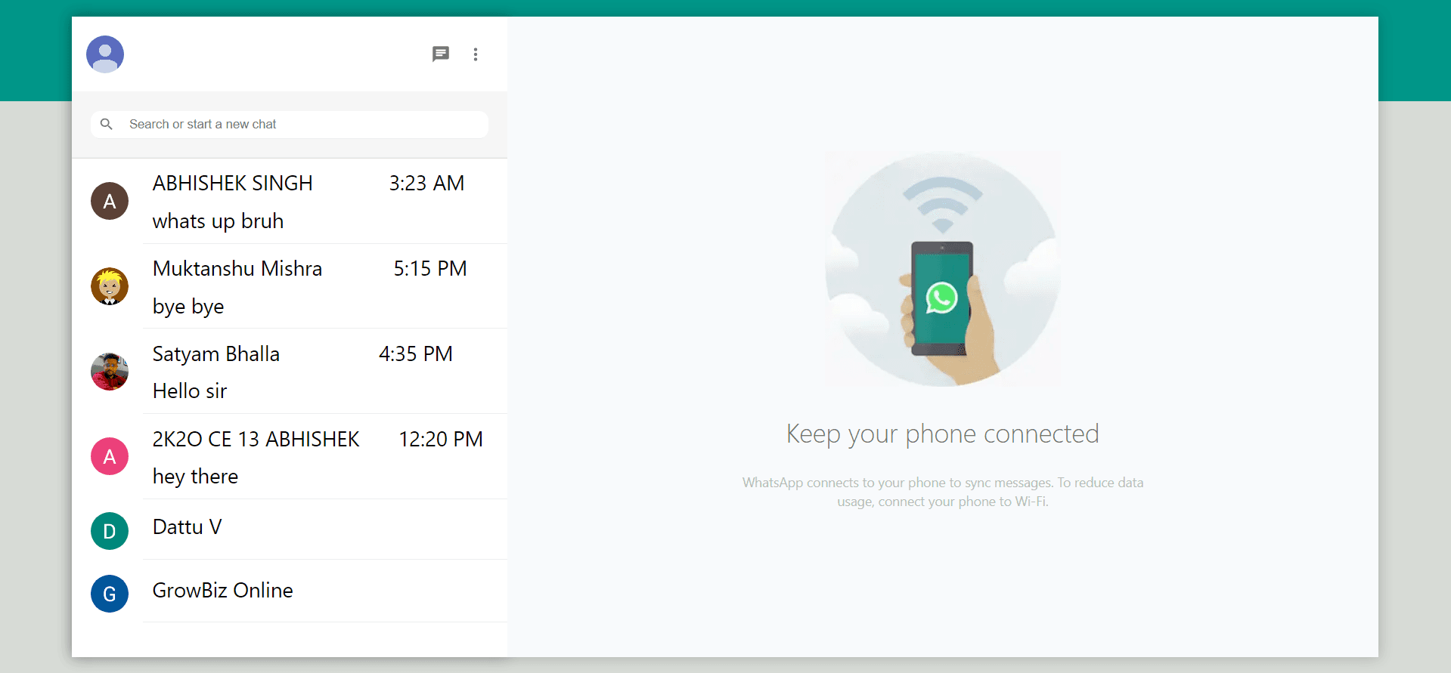Open chat with ABHISHEK SINGH
The image size is (1451, 673).
pos(232,184)
